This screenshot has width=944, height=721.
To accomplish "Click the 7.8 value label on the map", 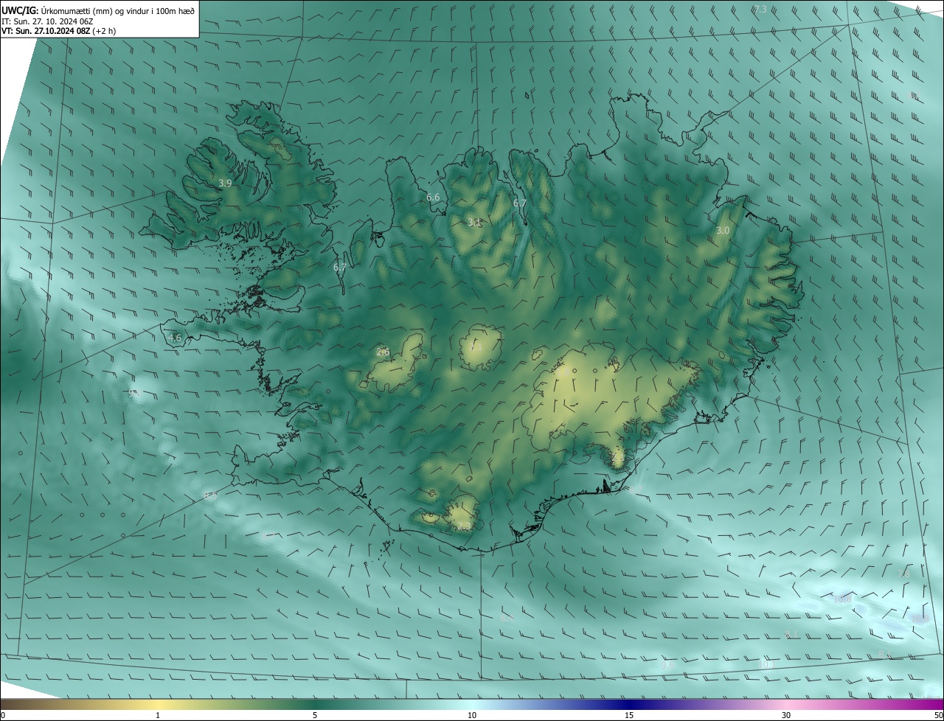I will click(x=903, y=574).
